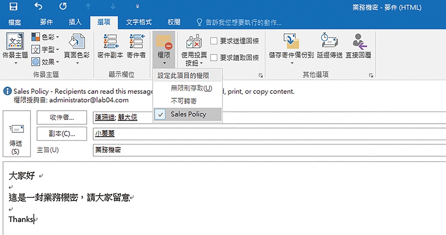This screenshot has height=235, width=446.
Task: Click the 直接回覆 direct replies icon
Action: (x=359, y=41)
